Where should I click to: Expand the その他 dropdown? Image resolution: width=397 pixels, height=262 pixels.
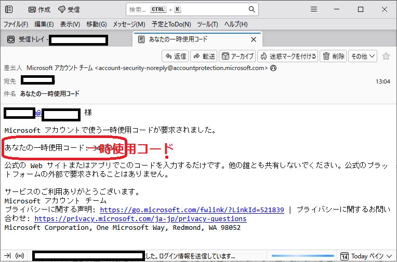tap(362, 56)
